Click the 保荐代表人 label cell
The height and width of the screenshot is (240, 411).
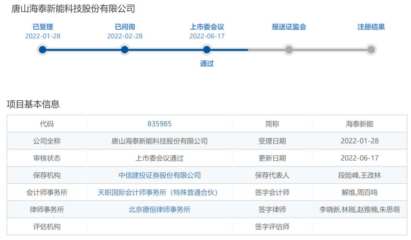pos(272,175)
